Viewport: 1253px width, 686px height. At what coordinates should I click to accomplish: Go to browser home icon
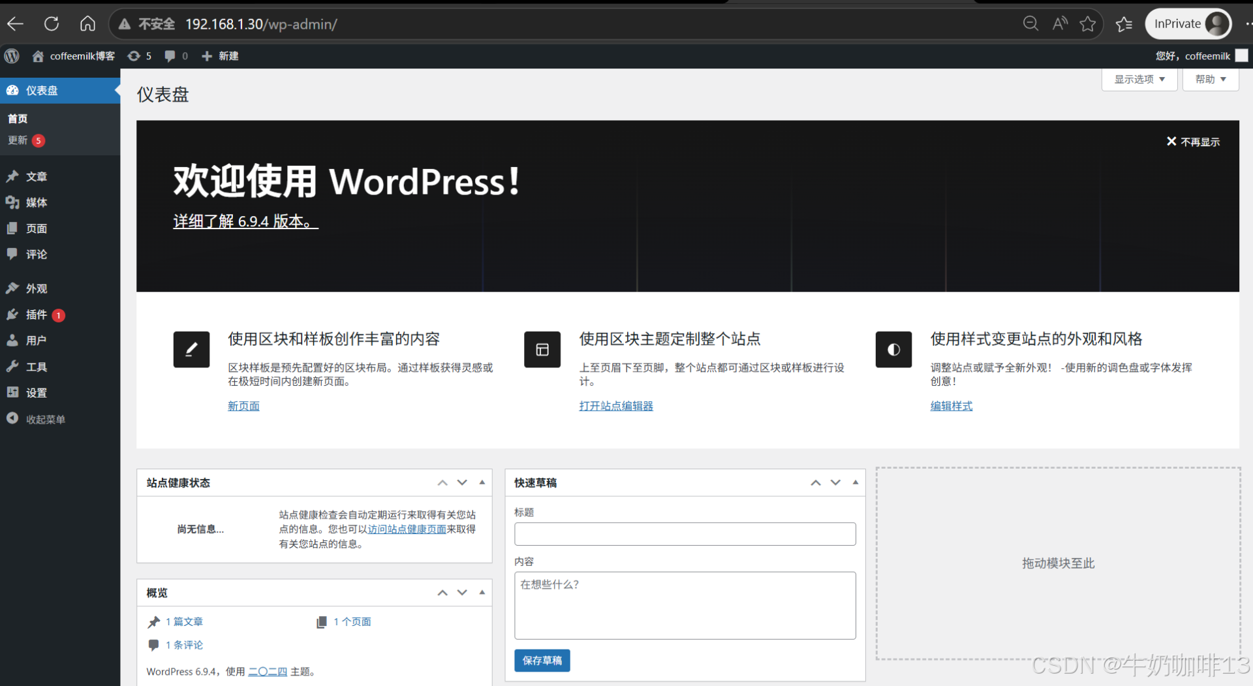tap(87, 24)
